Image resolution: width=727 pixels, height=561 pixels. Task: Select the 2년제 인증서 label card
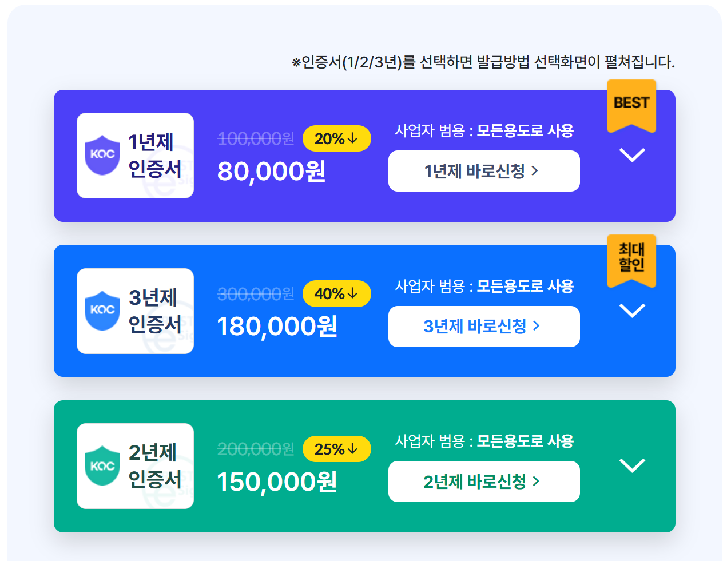coord(135,466)
